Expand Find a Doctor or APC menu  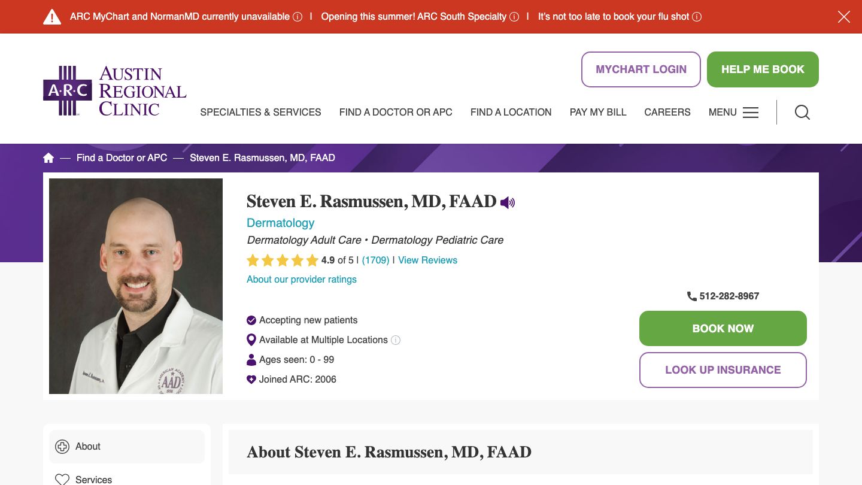pos(396,112)
